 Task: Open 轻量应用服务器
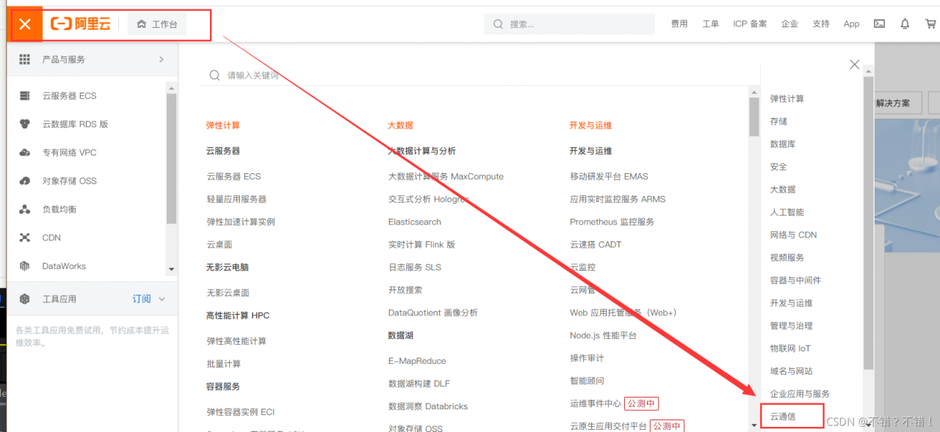[236, 199]
